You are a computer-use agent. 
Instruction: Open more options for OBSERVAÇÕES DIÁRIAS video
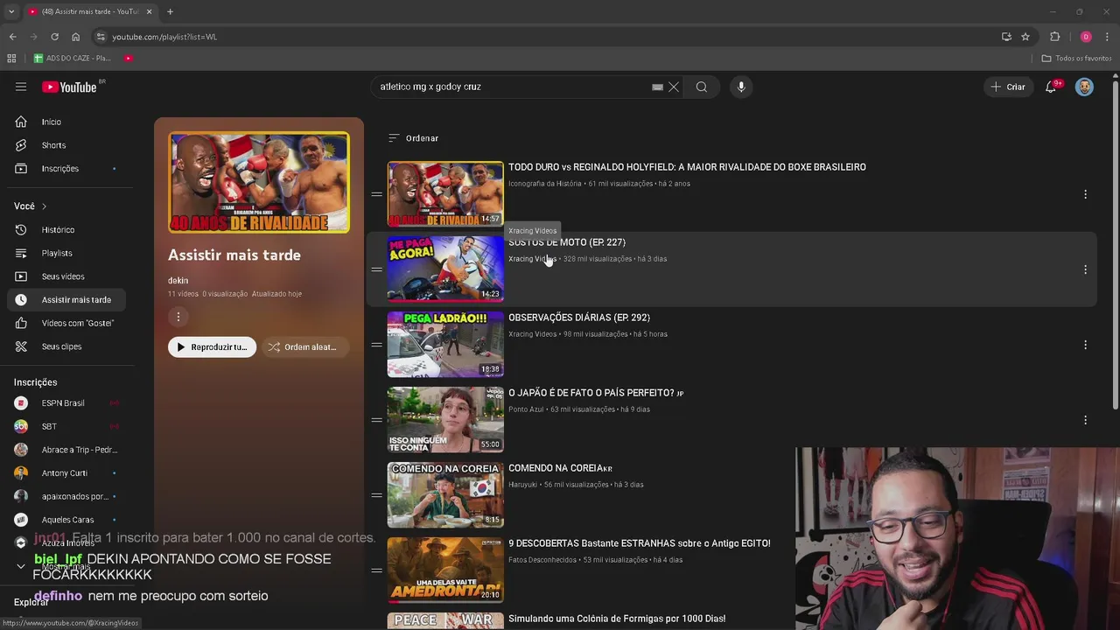coord(1085,345)
